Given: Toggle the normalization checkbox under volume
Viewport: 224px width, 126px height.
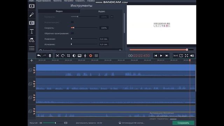Looking at the screenshot, I should (x=72, y=22).
